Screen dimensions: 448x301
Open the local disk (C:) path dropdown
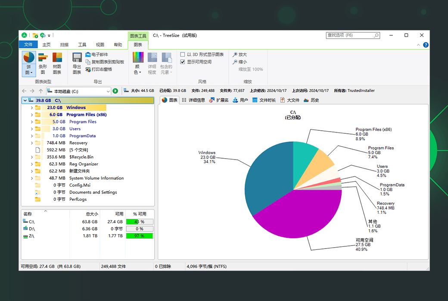click(108, 91)
